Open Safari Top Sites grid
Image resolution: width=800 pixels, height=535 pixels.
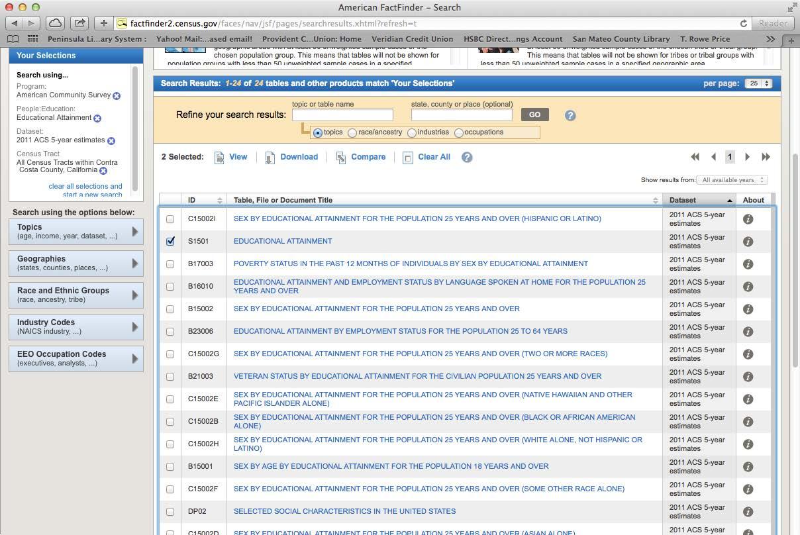click(32, 39)
